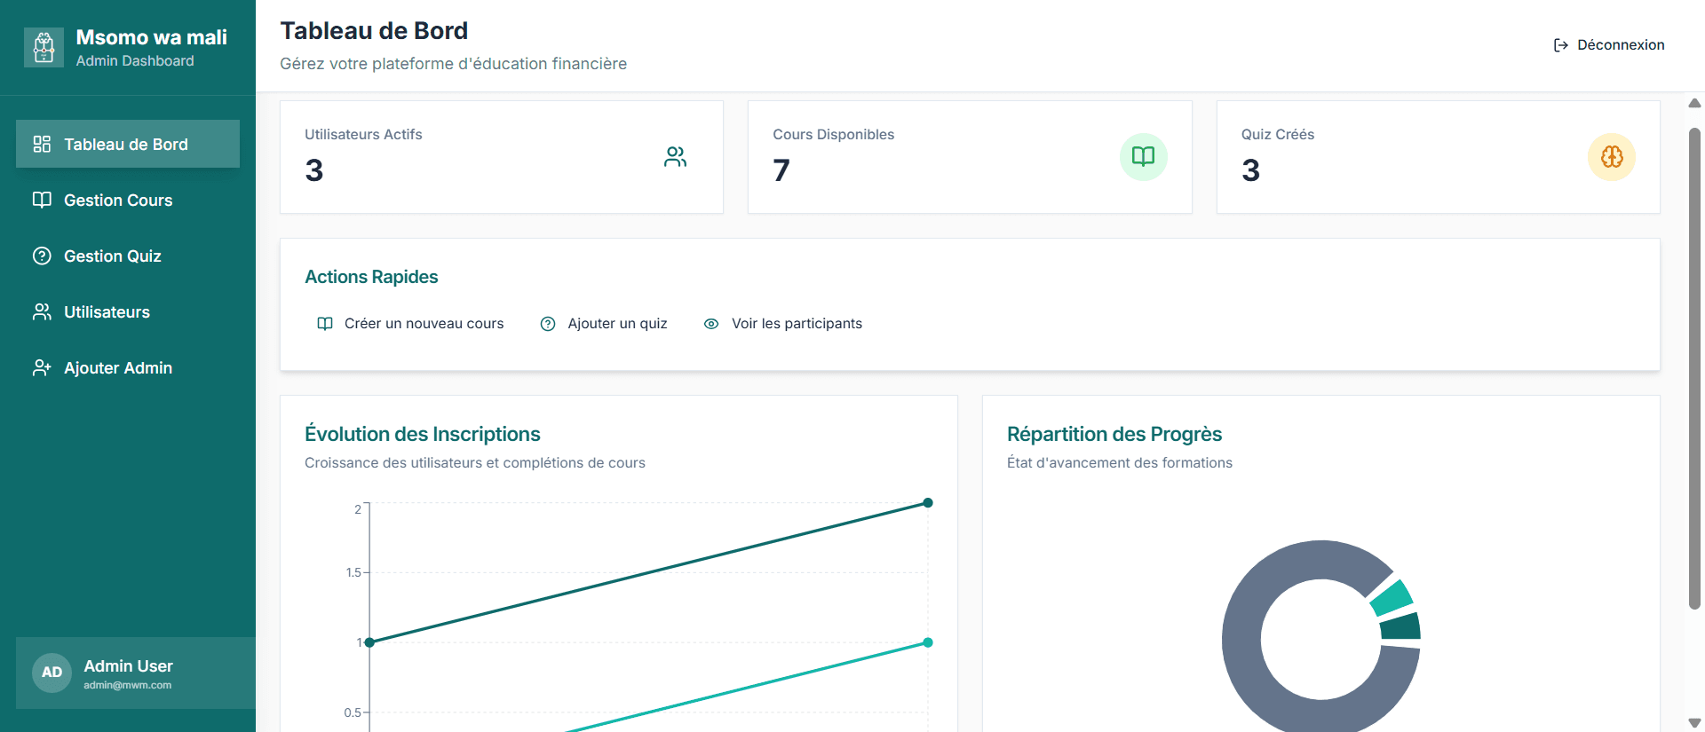
Task: Log out using the Déconnexion button
Action: tap(1609, 45)
